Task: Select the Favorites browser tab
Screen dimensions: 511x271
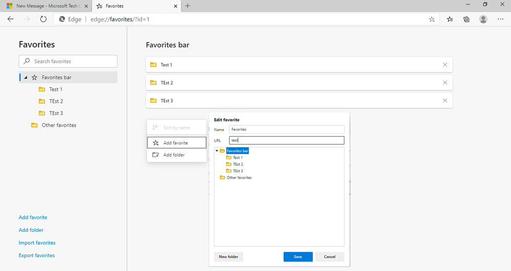Action: [136, 6]
